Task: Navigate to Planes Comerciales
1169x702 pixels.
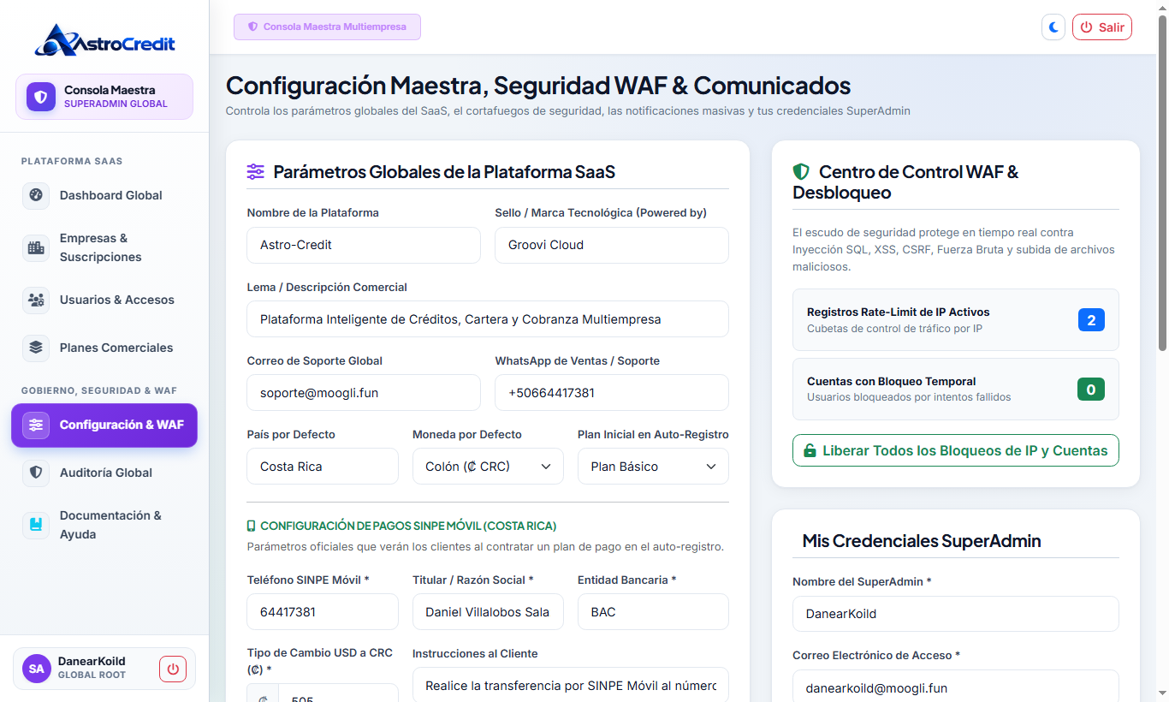Action: coord(104,348)
